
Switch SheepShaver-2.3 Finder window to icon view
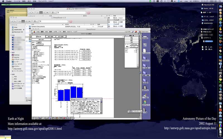20,21
